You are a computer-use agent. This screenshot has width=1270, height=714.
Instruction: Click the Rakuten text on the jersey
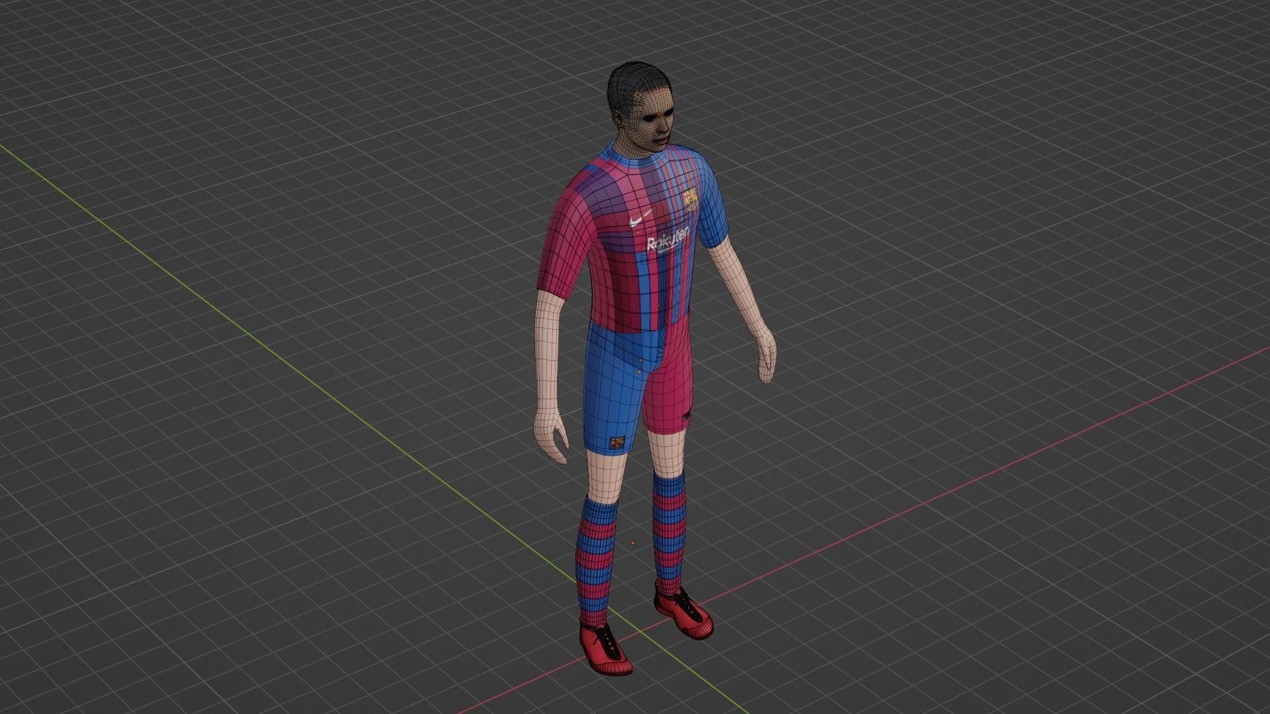(668, 240)
